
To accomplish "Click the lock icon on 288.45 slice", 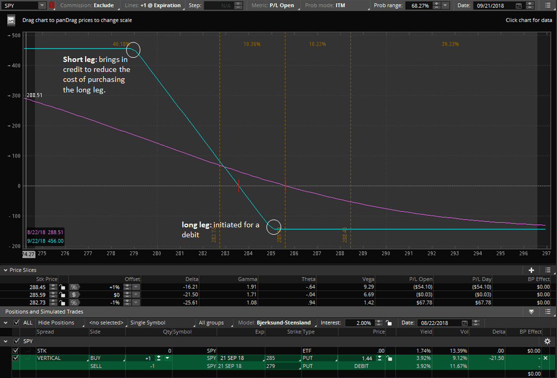I will point(62,287).
